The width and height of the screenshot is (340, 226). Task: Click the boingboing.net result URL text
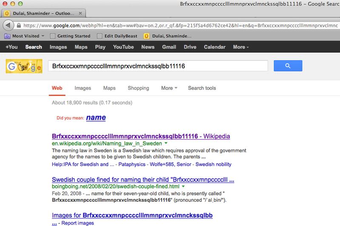(x=116, y=187)
